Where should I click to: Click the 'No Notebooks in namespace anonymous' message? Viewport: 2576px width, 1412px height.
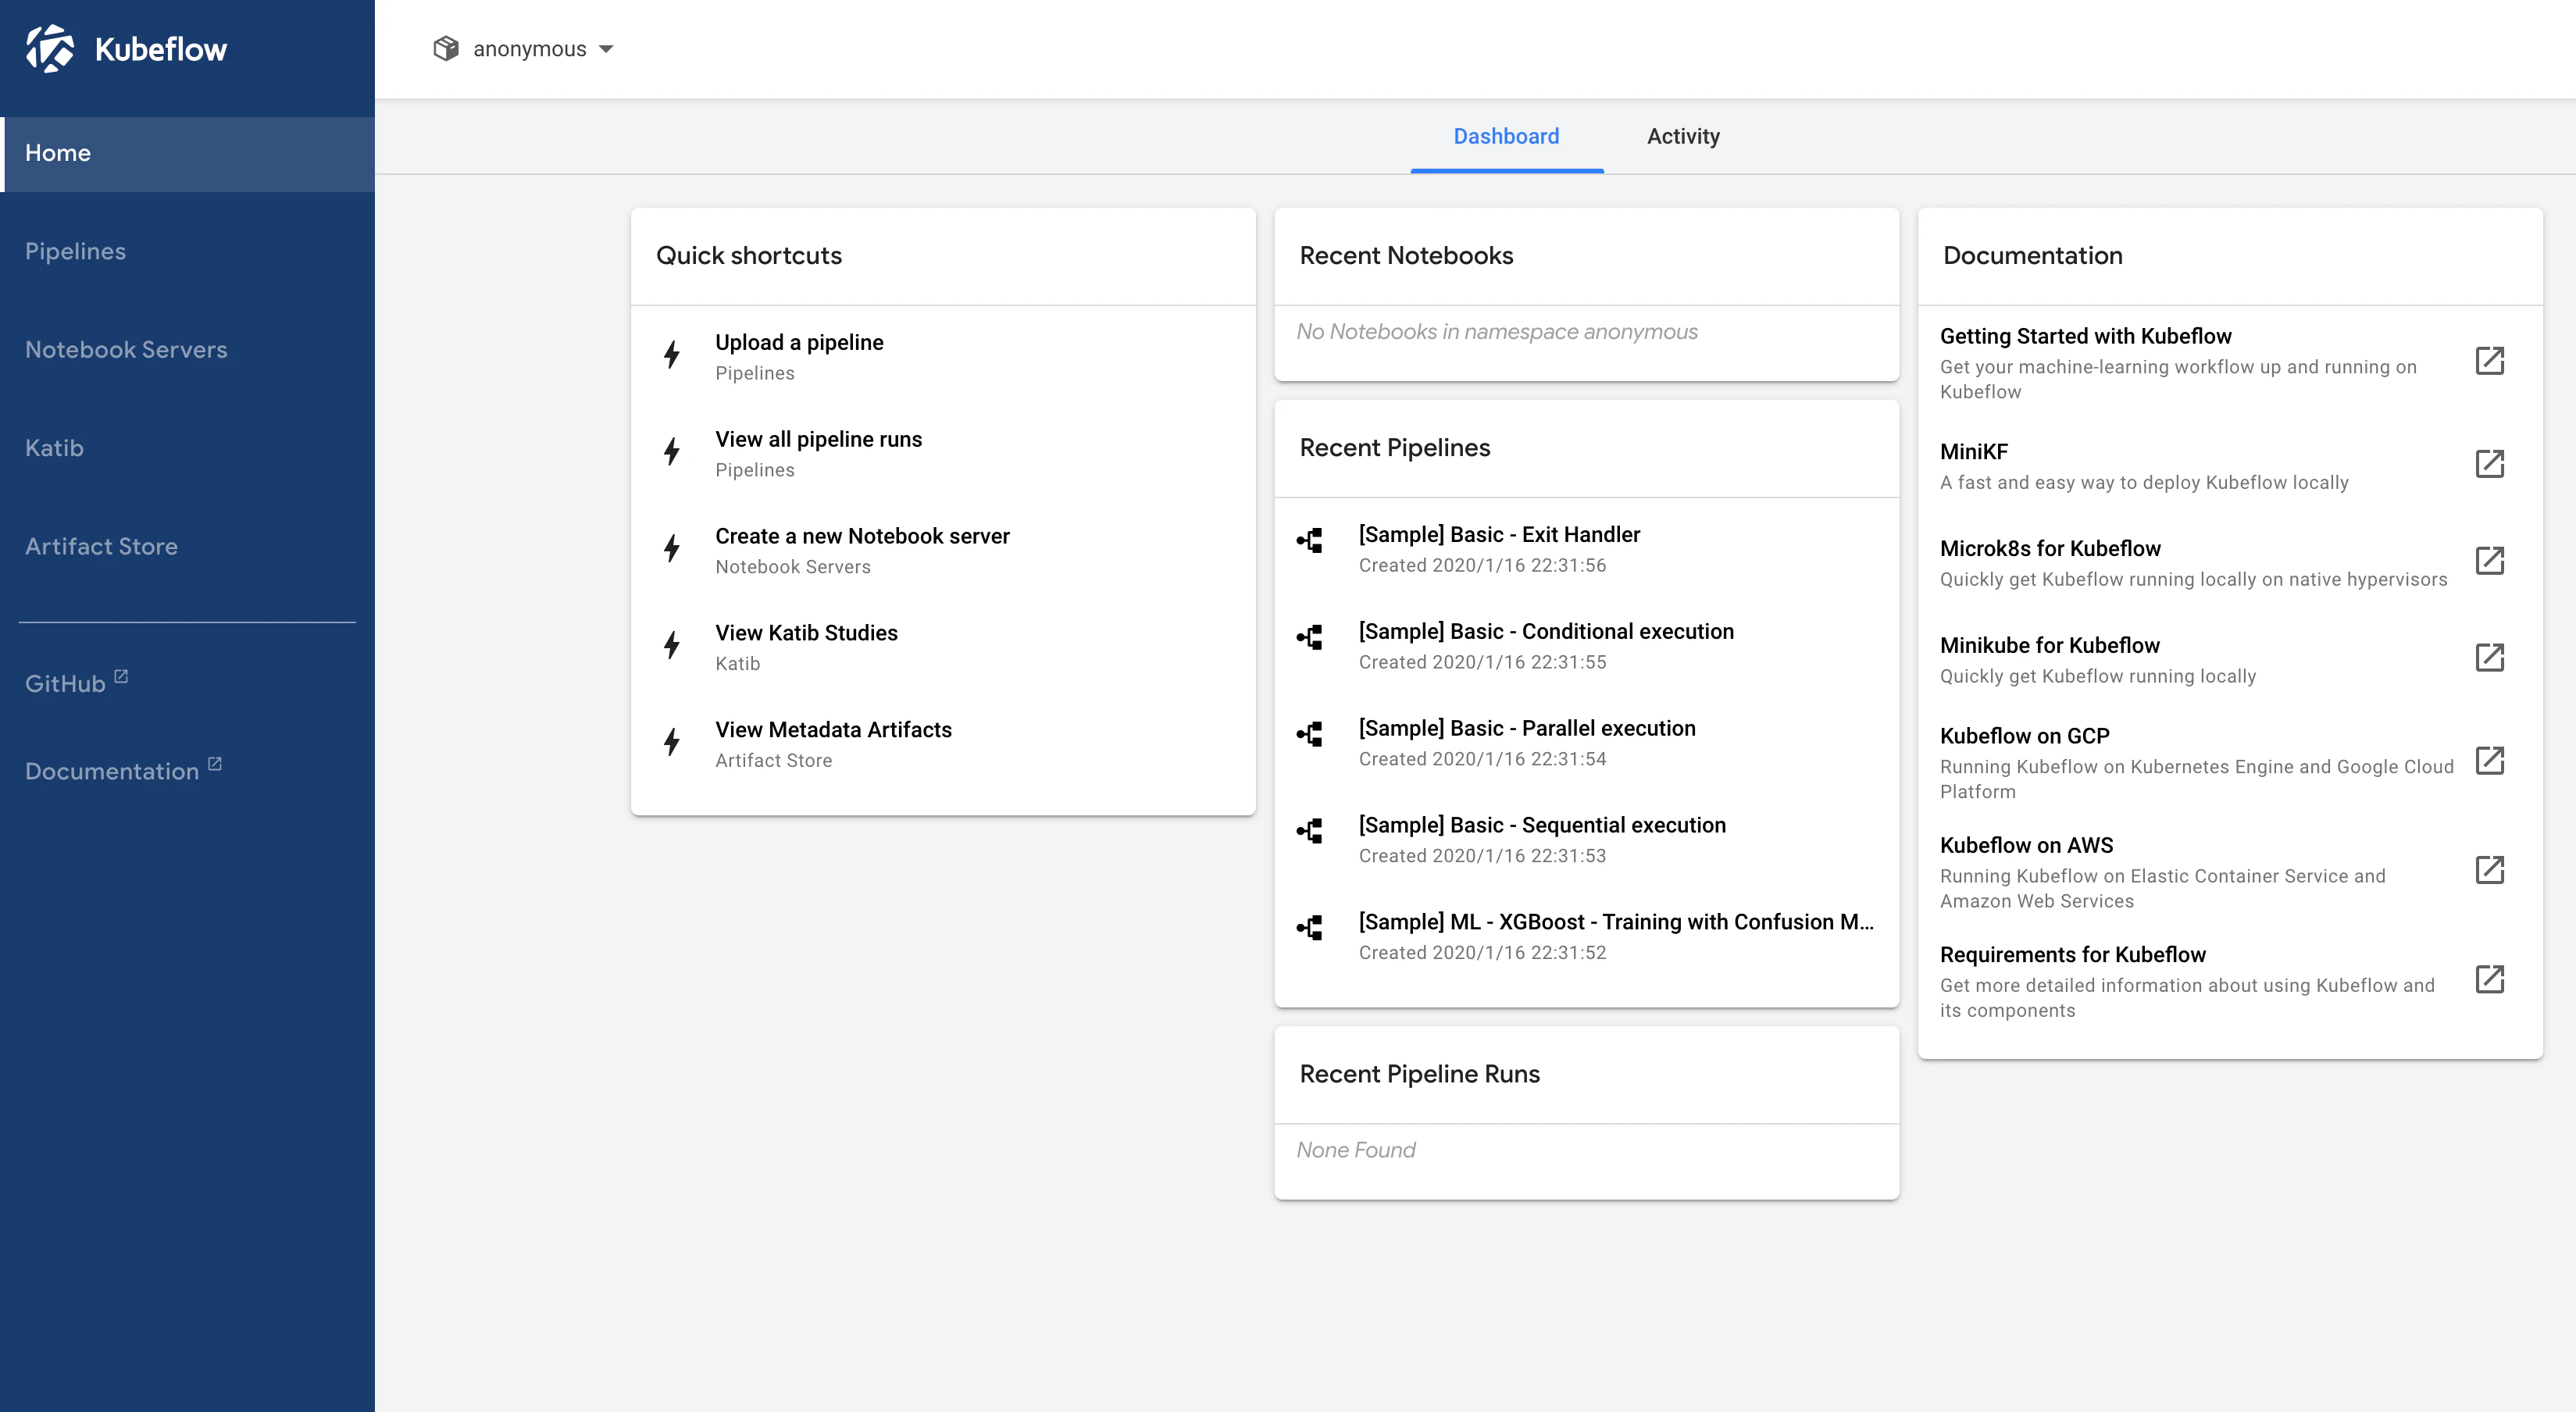(1496, 332)
